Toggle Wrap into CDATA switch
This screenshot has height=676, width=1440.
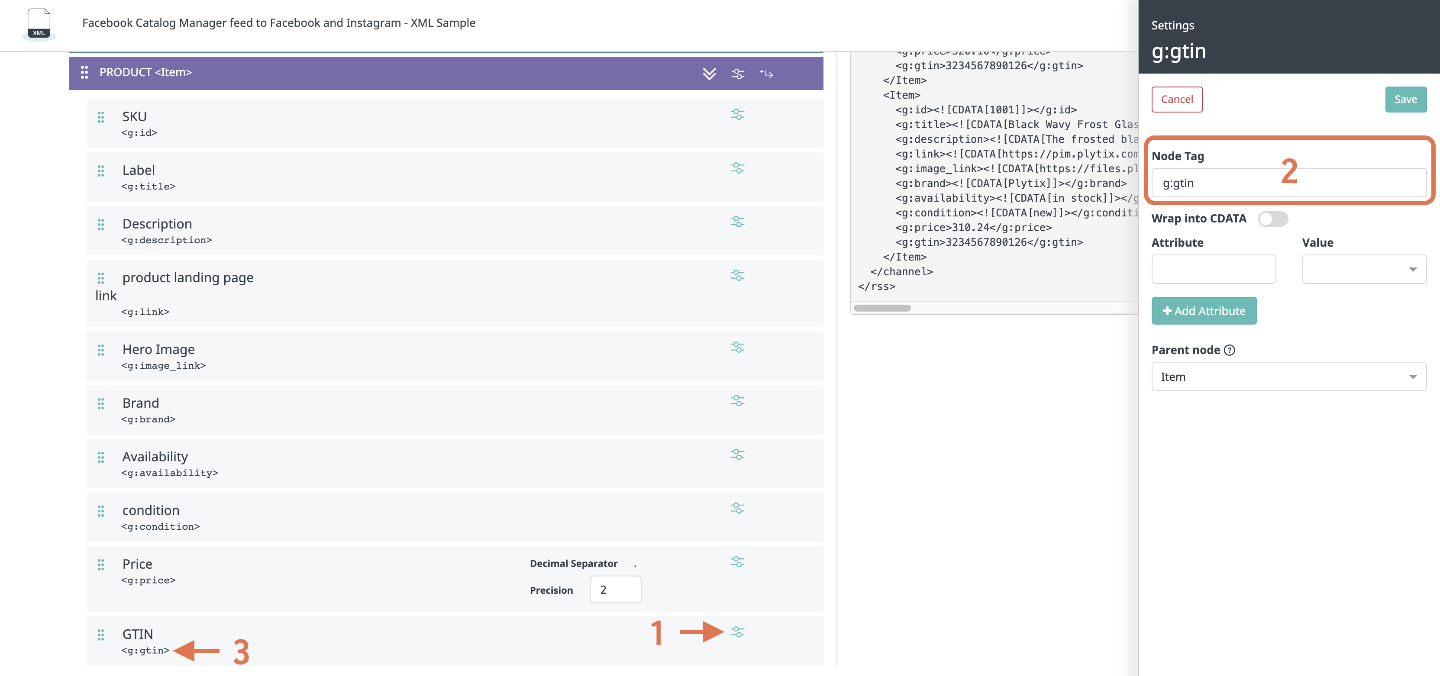[1272, 219]
